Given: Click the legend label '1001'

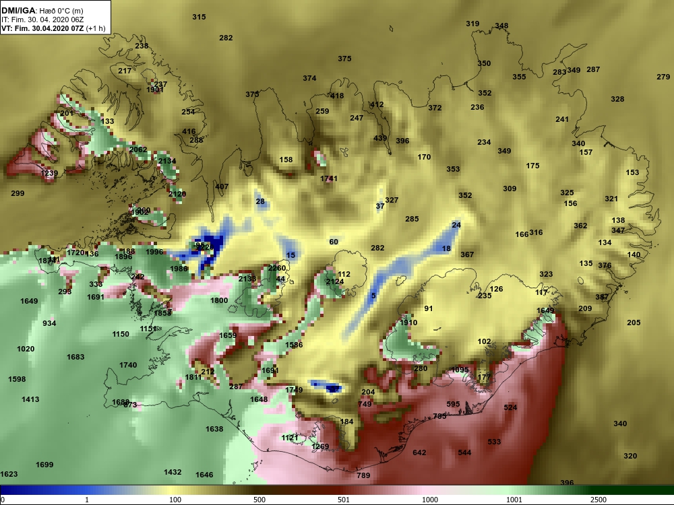Looking at the screenshot, I should tap(514, 500).
